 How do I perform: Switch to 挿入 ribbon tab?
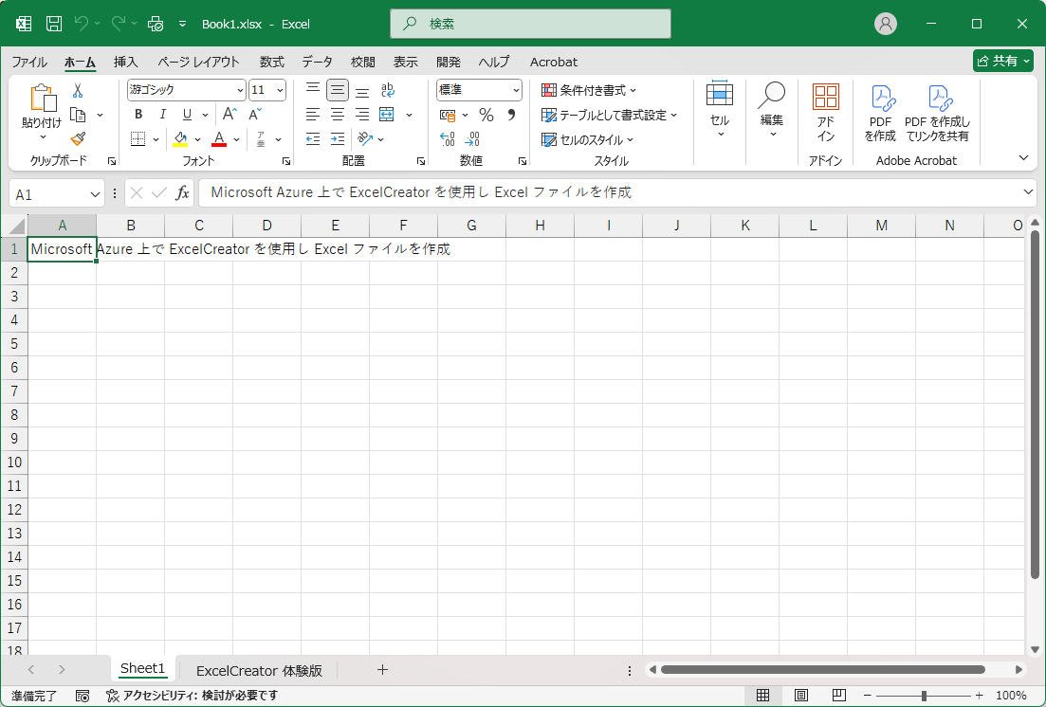pyautogui.click(x=125, y=62)
